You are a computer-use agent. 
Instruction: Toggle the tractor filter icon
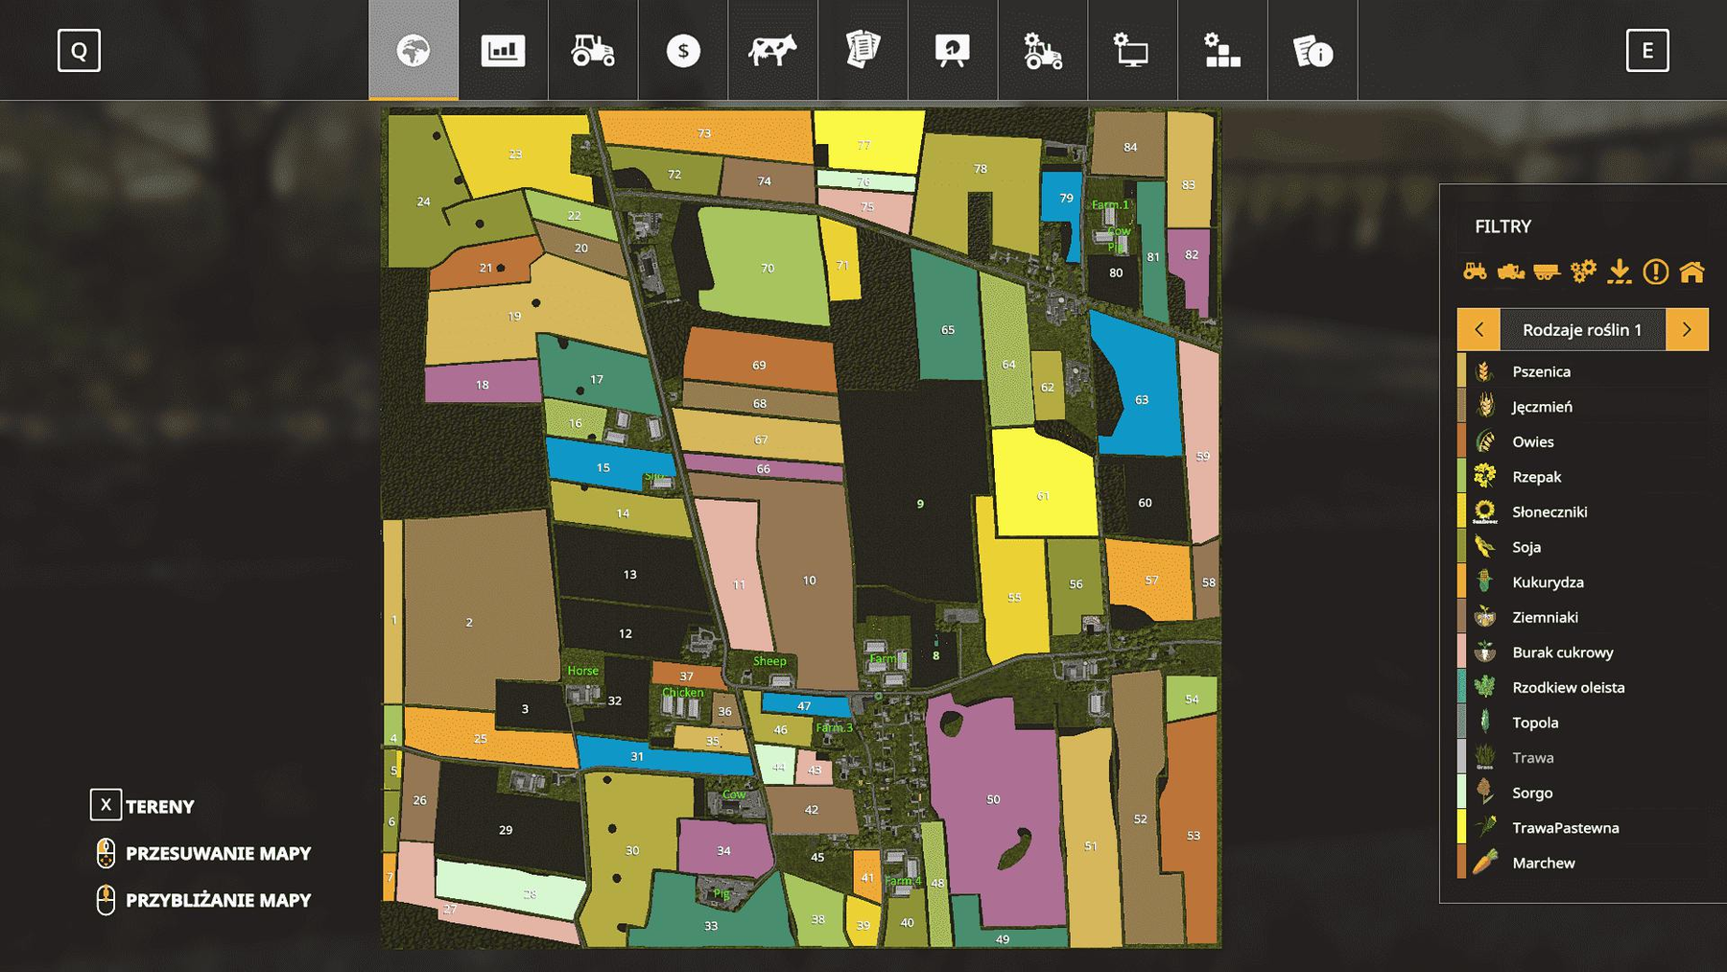point(1475,272)
